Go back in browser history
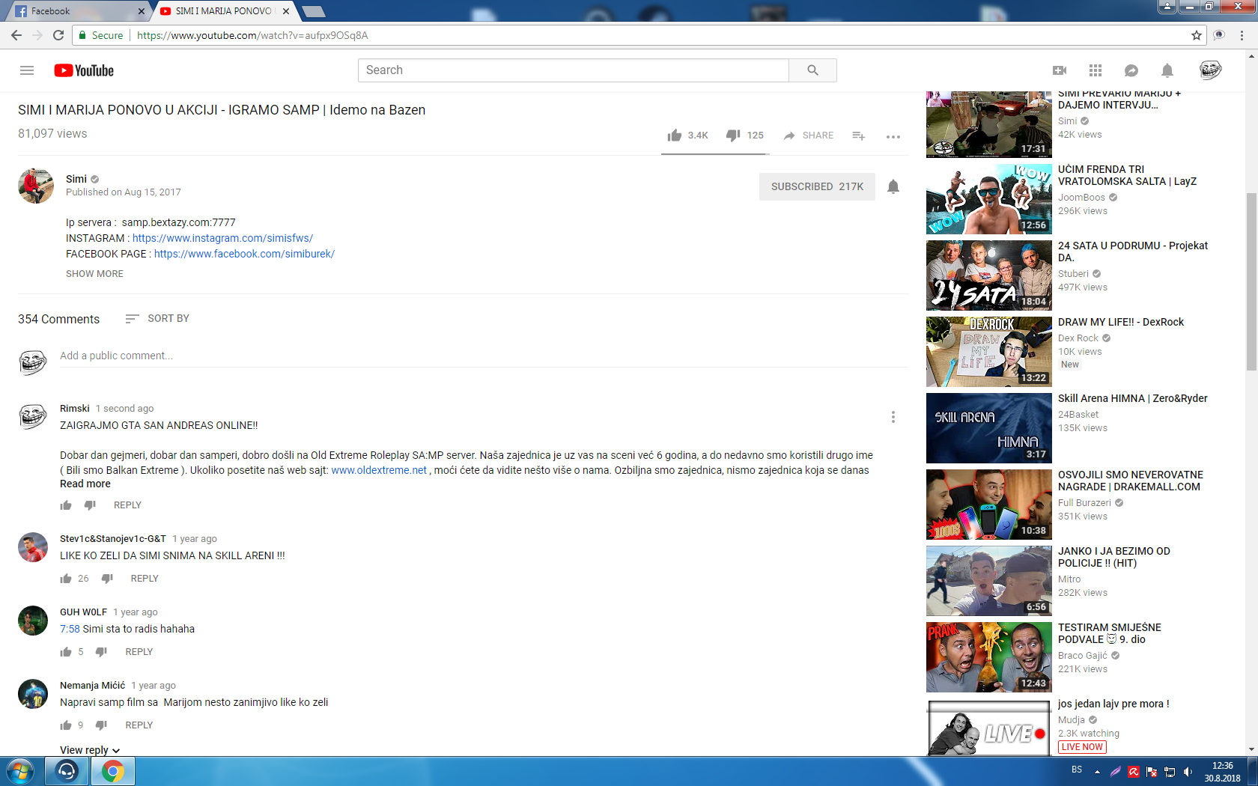 tap(16, 35)
